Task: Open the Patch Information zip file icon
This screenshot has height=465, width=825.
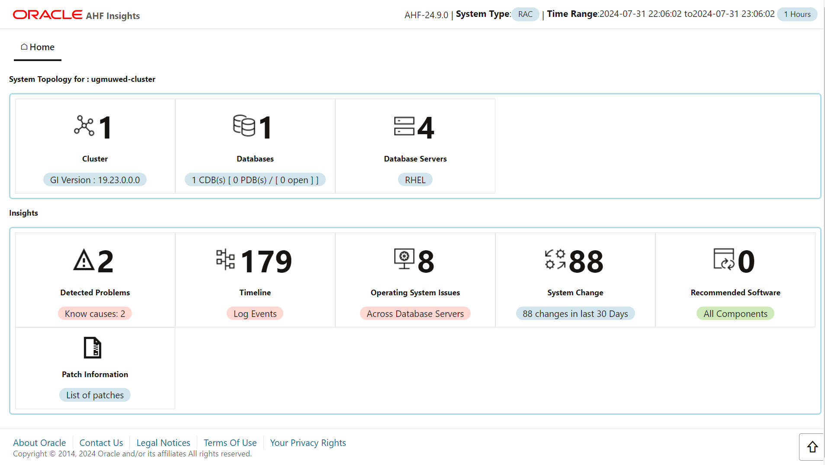Action: coord(93,348)
